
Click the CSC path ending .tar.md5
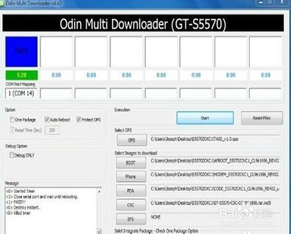pos(215,203)
